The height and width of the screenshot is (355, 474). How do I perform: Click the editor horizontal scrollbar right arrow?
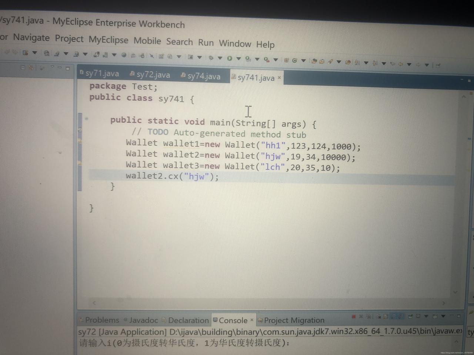click(x=444, y=303)
